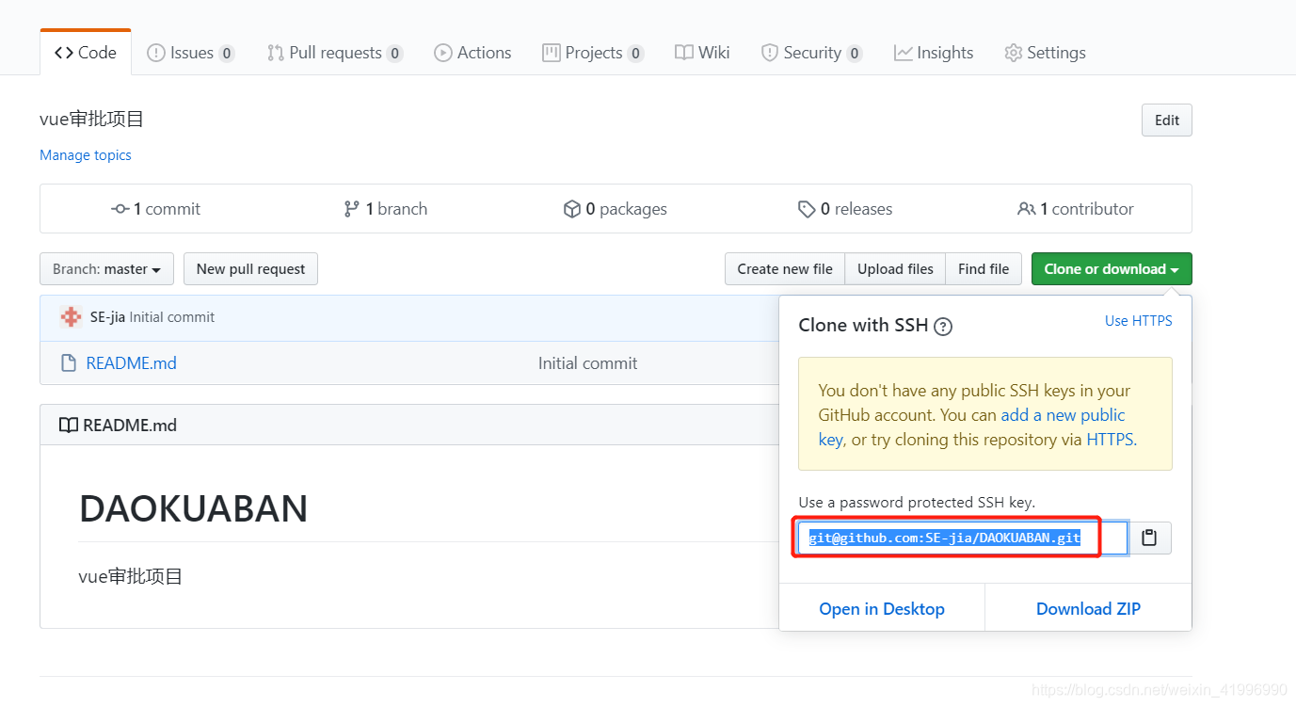Click the Insights graph icon
The image size is (1296, 707).
tap(904, 53)
